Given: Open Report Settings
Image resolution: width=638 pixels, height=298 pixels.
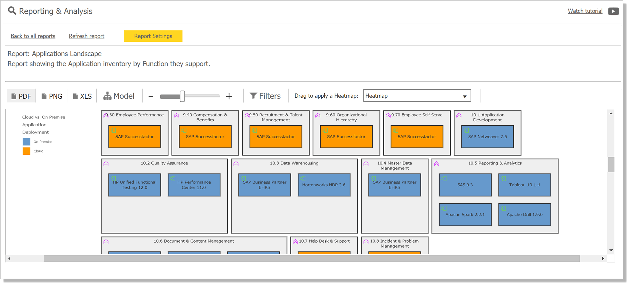Looking at the screenshot, I should click(153, 36).
